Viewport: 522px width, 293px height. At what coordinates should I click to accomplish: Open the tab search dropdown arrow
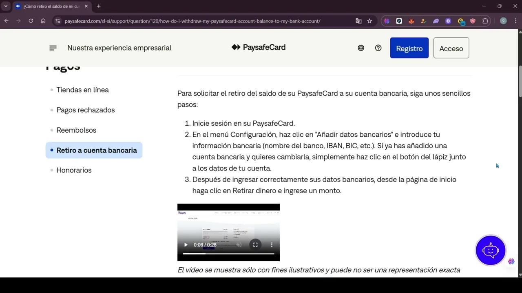[6, 6]
